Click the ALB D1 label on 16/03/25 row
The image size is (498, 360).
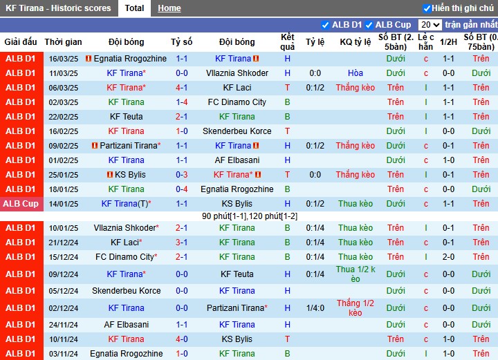coord(21,59)
